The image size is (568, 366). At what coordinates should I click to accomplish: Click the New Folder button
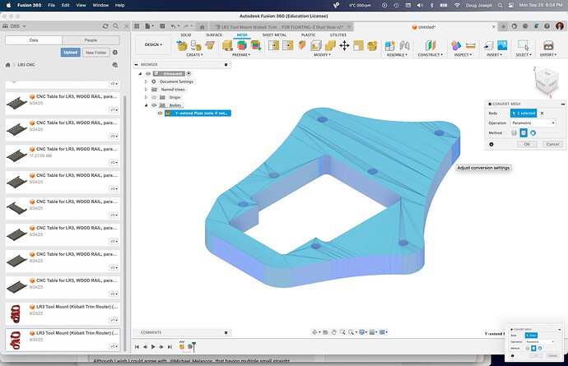(95, 53)
